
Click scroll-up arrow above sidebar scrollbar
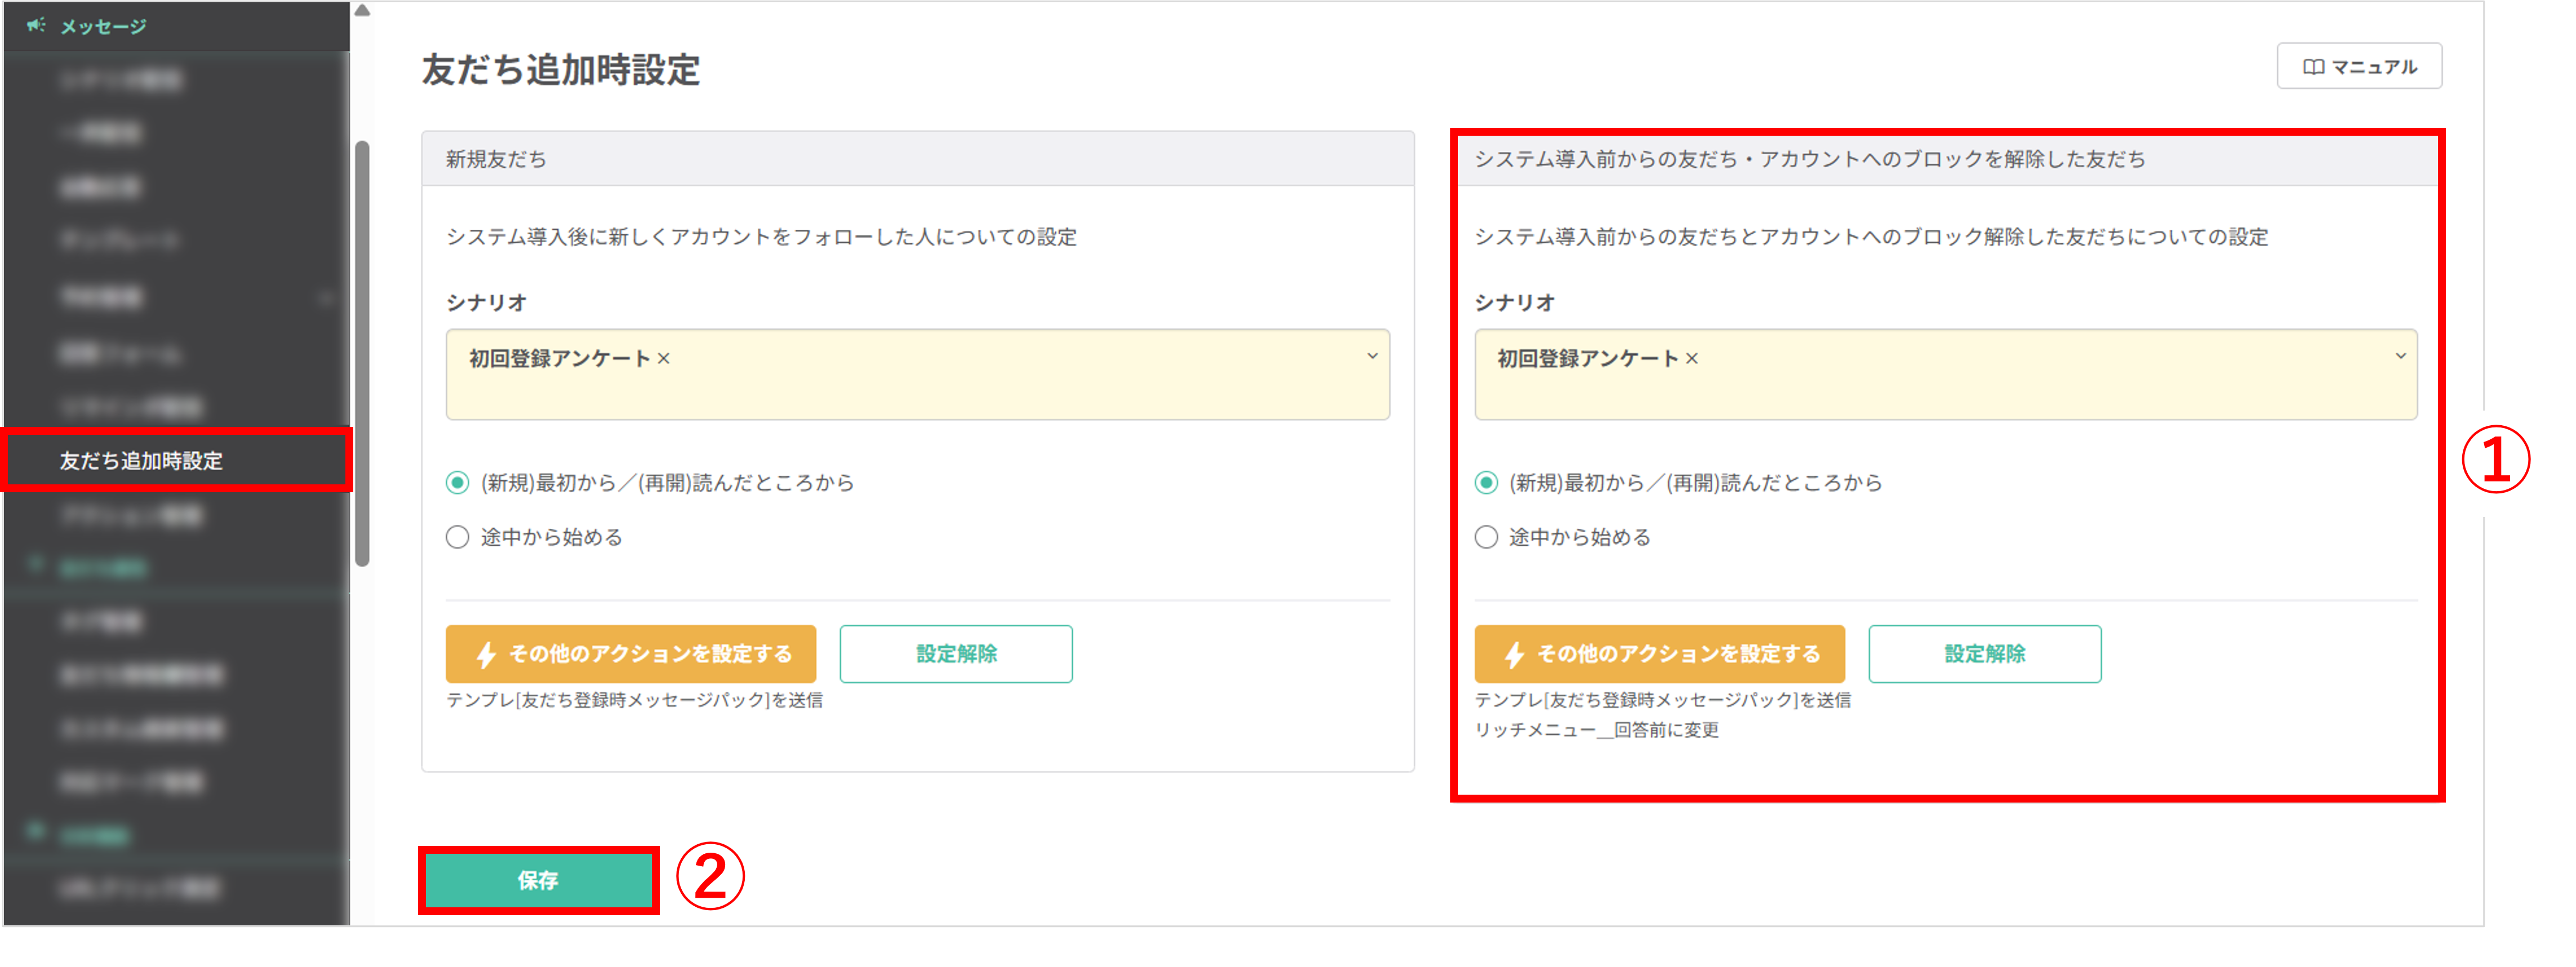pos(362,11)
